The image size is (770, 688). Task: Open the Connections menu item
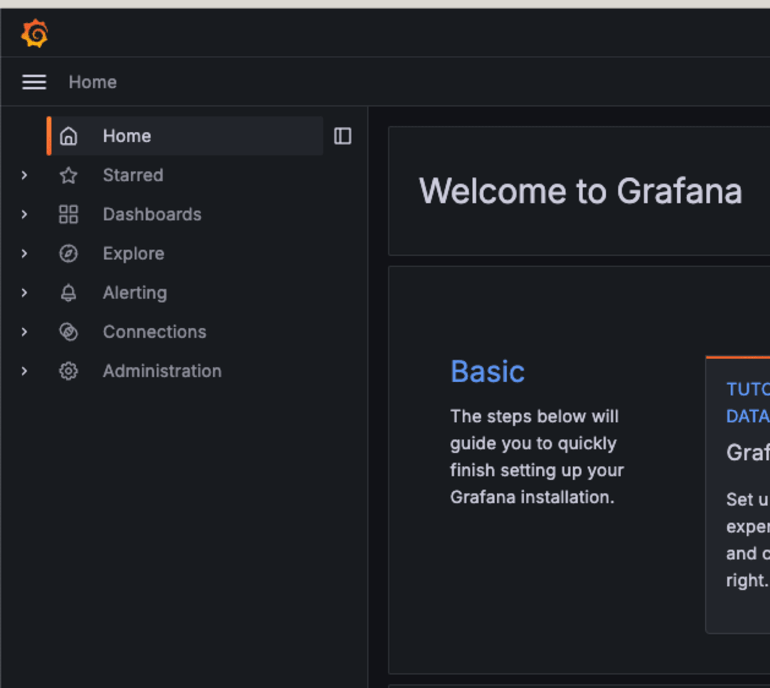coord(155,332)
